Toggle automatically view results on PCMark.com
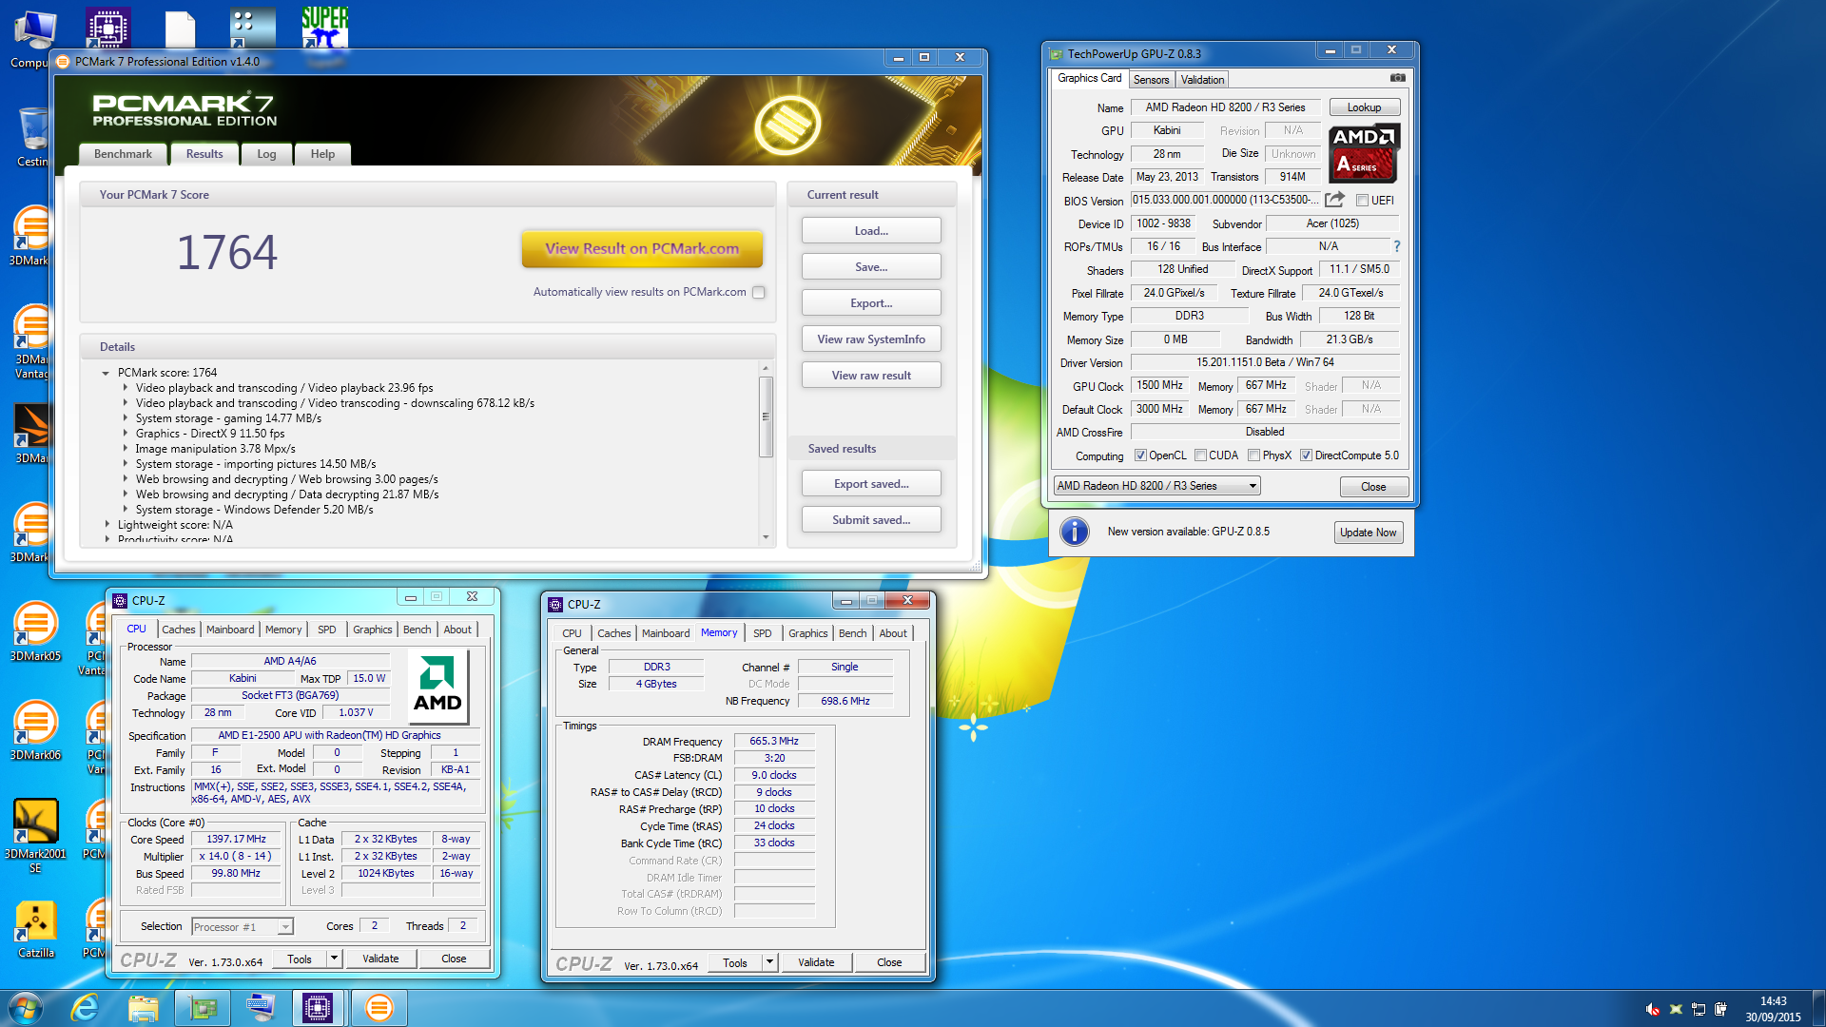The height and width of the screenshot is (1027, 1826). tap(759, 292)
